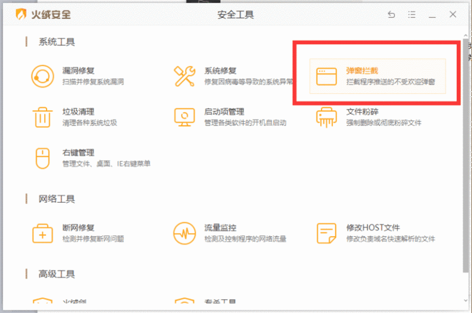
Task: Click the 漏洞修复 title text
Action: pos(78,71)
